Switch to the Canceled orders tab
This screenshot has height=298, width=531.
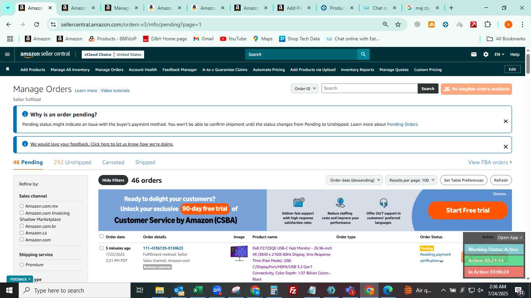pyautogui.click(x=113, y=162)
